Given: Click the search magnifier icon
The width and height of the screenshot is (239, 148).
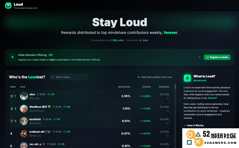Looking at the screenshot, I should click(53, 77).
